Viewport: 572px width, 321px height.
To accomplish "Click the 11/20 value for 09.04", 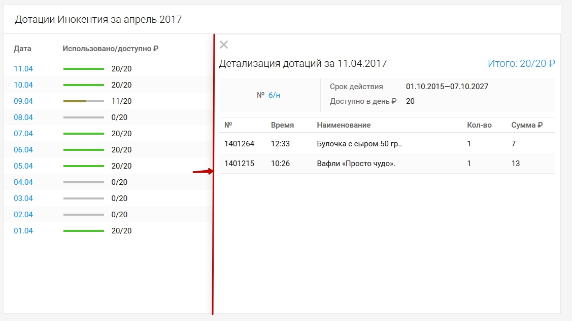I will click(121, 101).
